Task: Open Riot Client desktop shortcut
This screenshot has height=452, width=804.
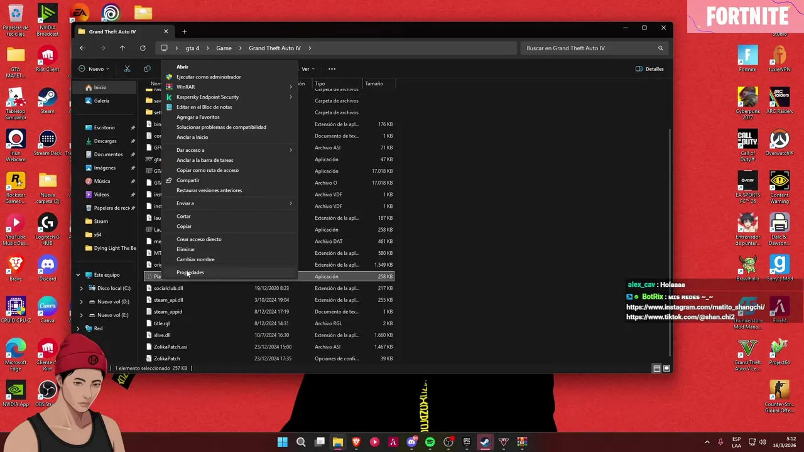Action: click(47, 58)
